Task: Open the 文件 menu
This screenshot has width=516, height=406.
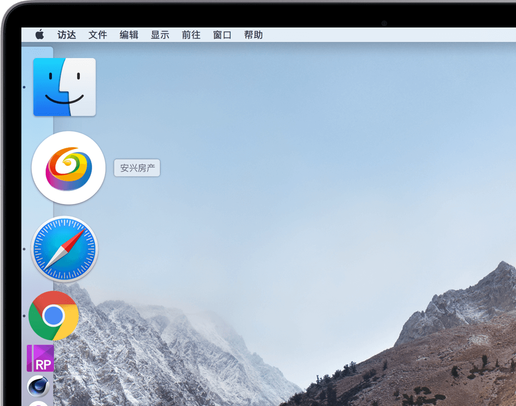Action: [98, 35]
